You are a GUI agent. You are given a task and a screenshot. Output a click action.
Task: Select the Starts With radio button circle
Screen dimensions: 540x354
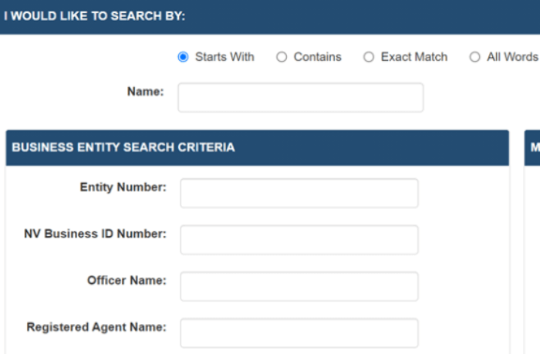point(183,57)
